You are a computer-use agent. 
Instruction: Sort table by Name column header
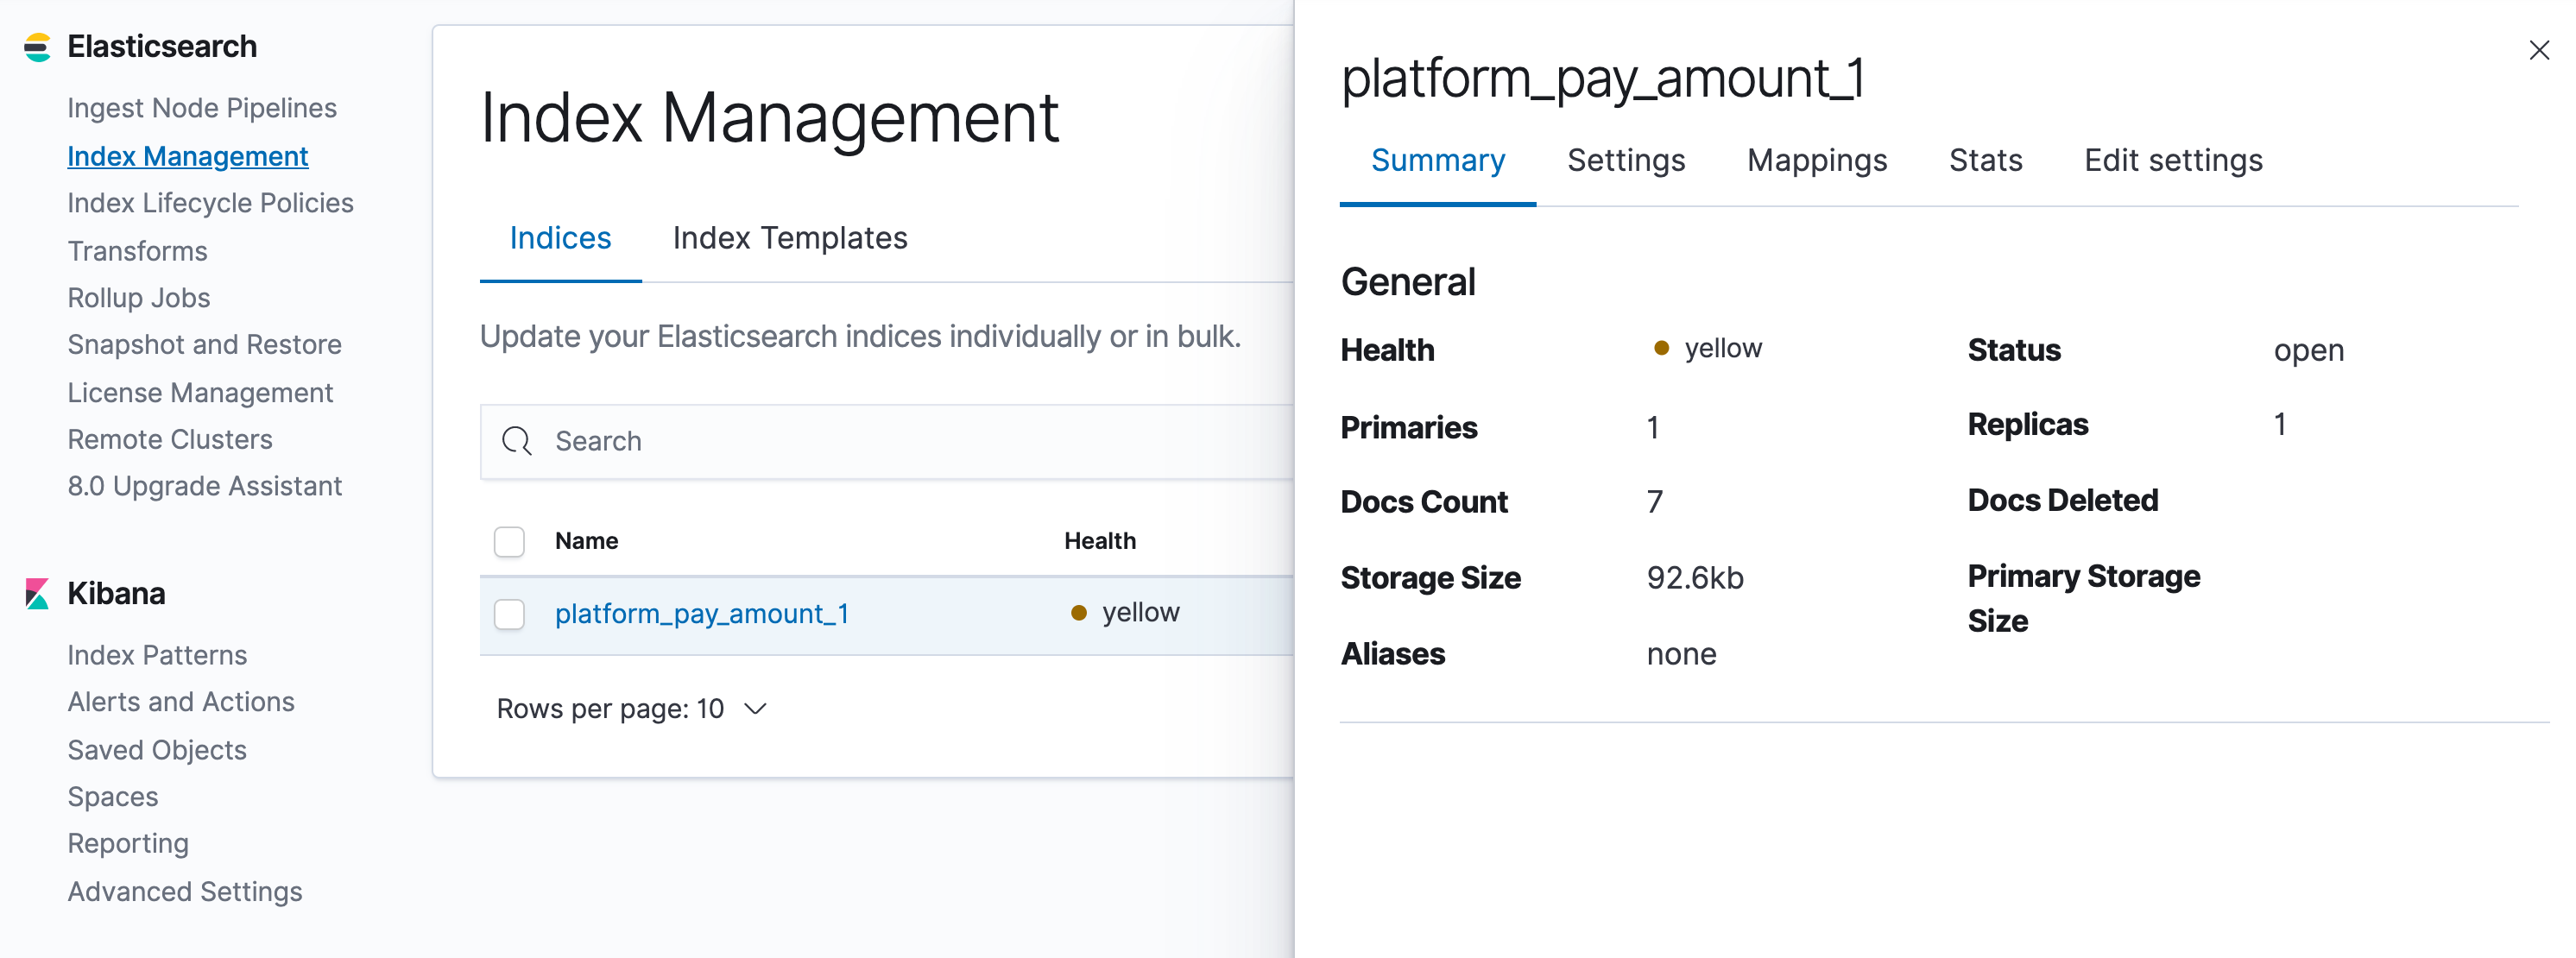click(x=586, y=541)
